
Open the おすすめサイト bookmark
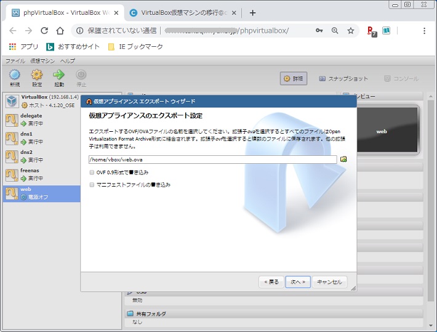tap(73, 47)
